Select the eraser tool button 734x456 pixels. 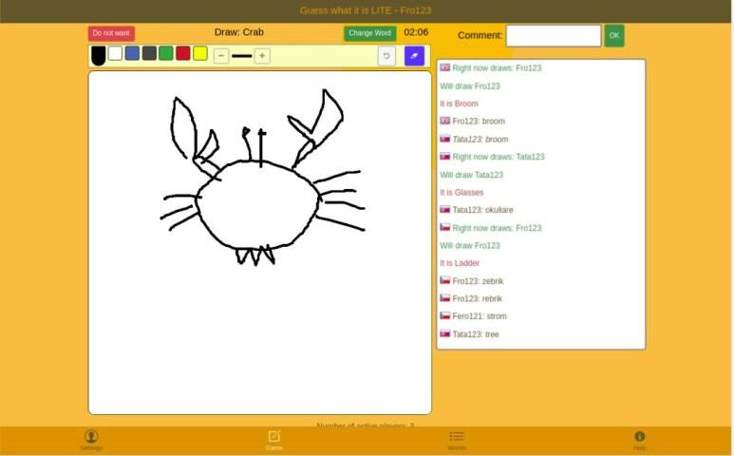tap(414, 56)
